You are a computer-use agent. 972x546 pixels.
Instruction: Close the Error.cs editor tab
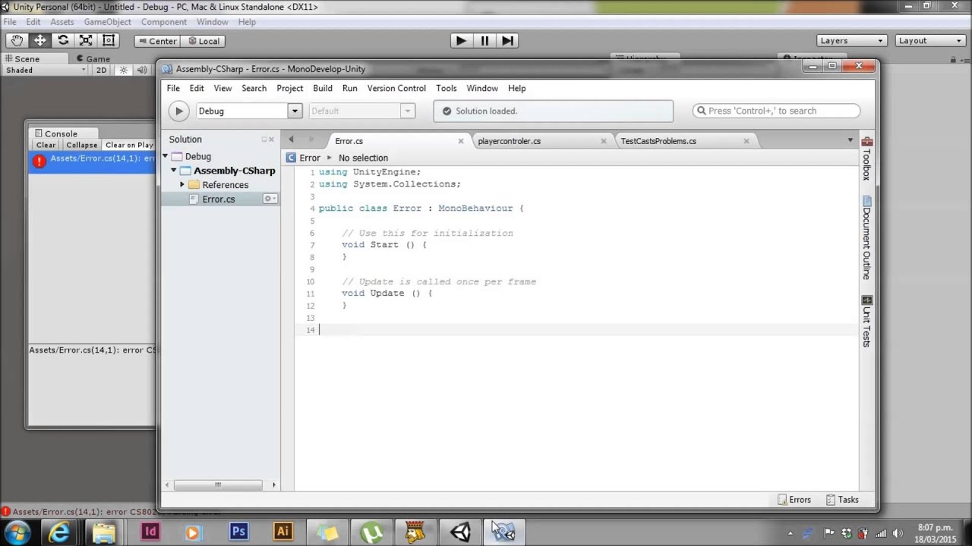point(460,141)
